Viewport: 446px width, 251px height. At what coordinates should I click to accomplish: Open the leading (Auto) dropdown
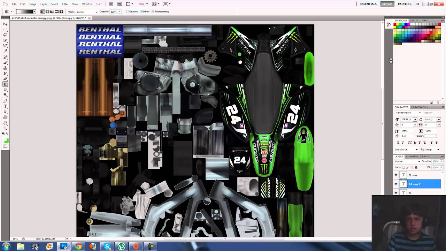pos(439,120)
